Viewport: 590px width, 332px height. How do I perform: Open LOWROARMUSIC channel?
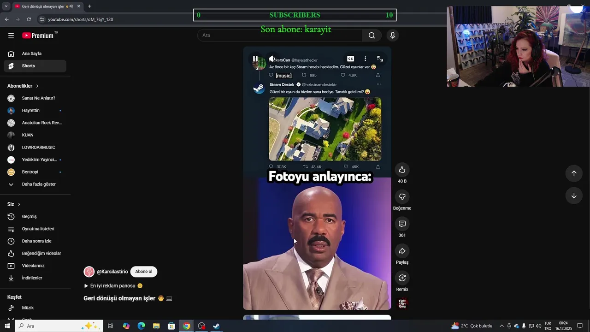click(x=35, y=148)
